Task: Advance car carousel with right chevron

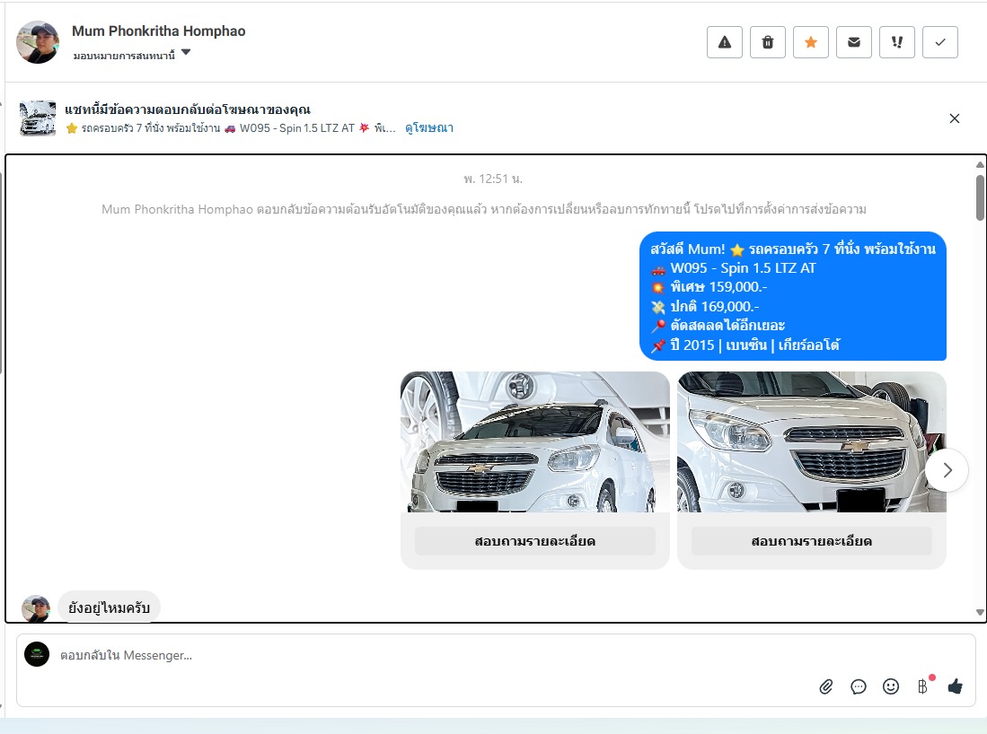Action: click(947, 470)
